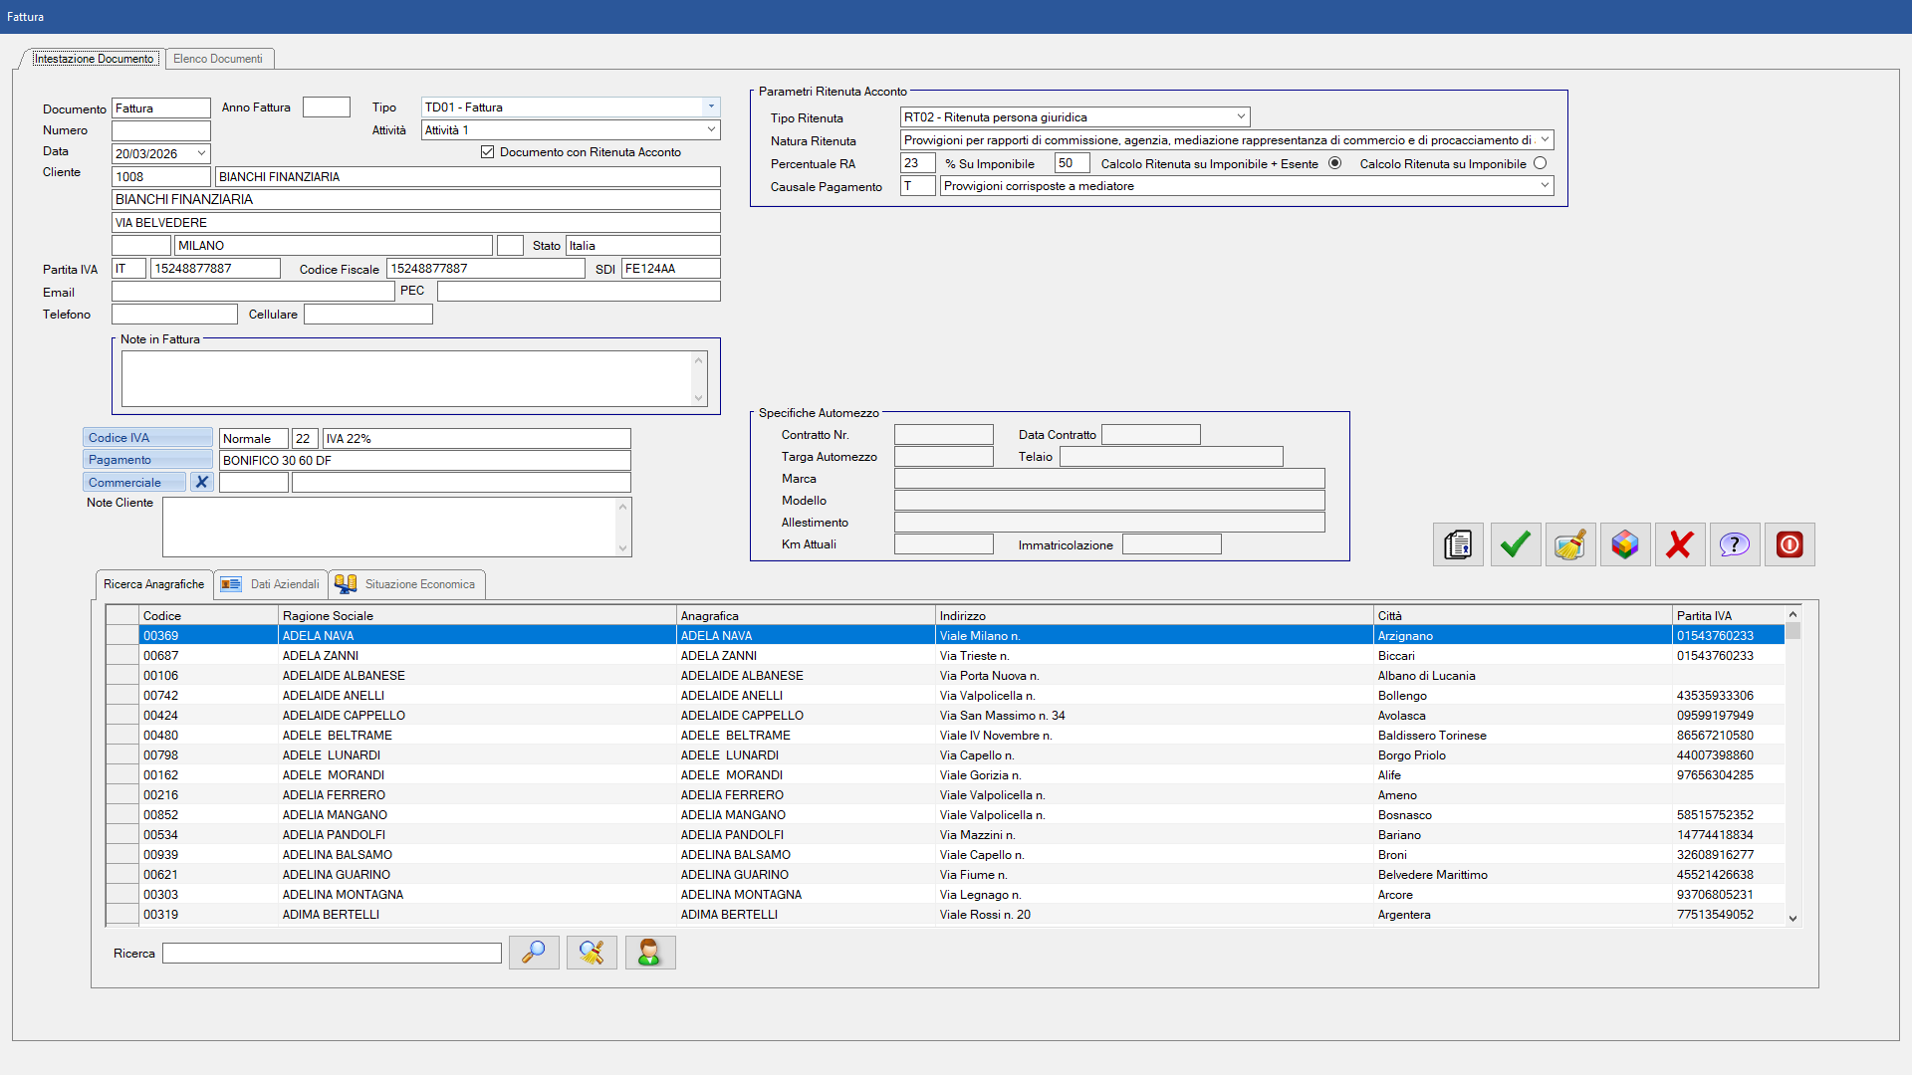1912x1075 pixels.
Task: Select Calcolo Ritenuta su Imponibile + Esente radio
Action: click(1334, 163)
